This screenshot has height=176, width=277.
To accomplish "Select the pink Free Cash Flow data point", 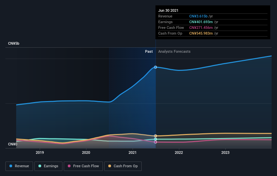I will pos(156,142).
